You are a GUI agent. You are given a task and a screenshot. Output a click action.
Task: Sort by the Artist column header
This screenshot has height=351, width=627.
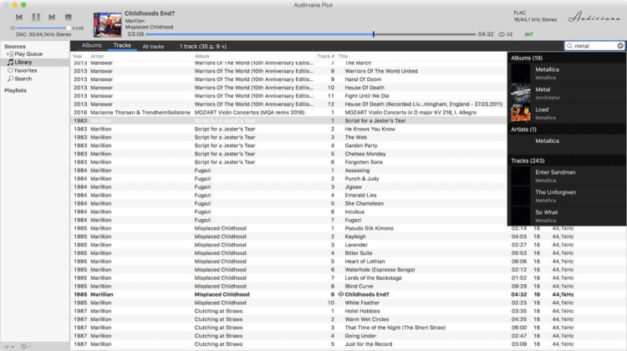tap(97, 56)
